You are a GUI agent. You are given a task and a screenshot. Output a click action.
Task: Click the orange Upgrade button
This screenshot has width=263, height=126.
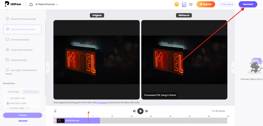tap(206, 4)
